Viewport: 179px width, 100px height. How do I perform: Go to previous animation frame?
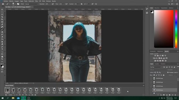(20, 95)
